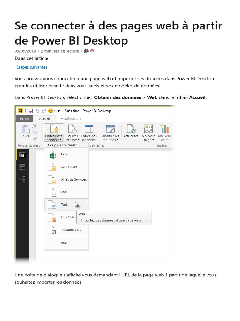This screenshot has width=240, height=321.
Task: Click the Coller label under paste
Action: pos(25,136)
